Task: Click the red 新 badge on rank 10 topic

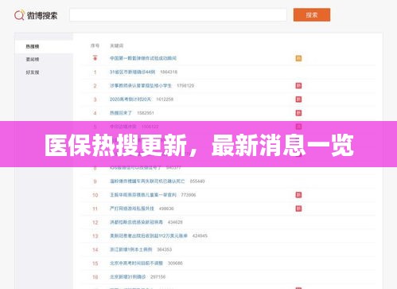Action: click(298, 195)
